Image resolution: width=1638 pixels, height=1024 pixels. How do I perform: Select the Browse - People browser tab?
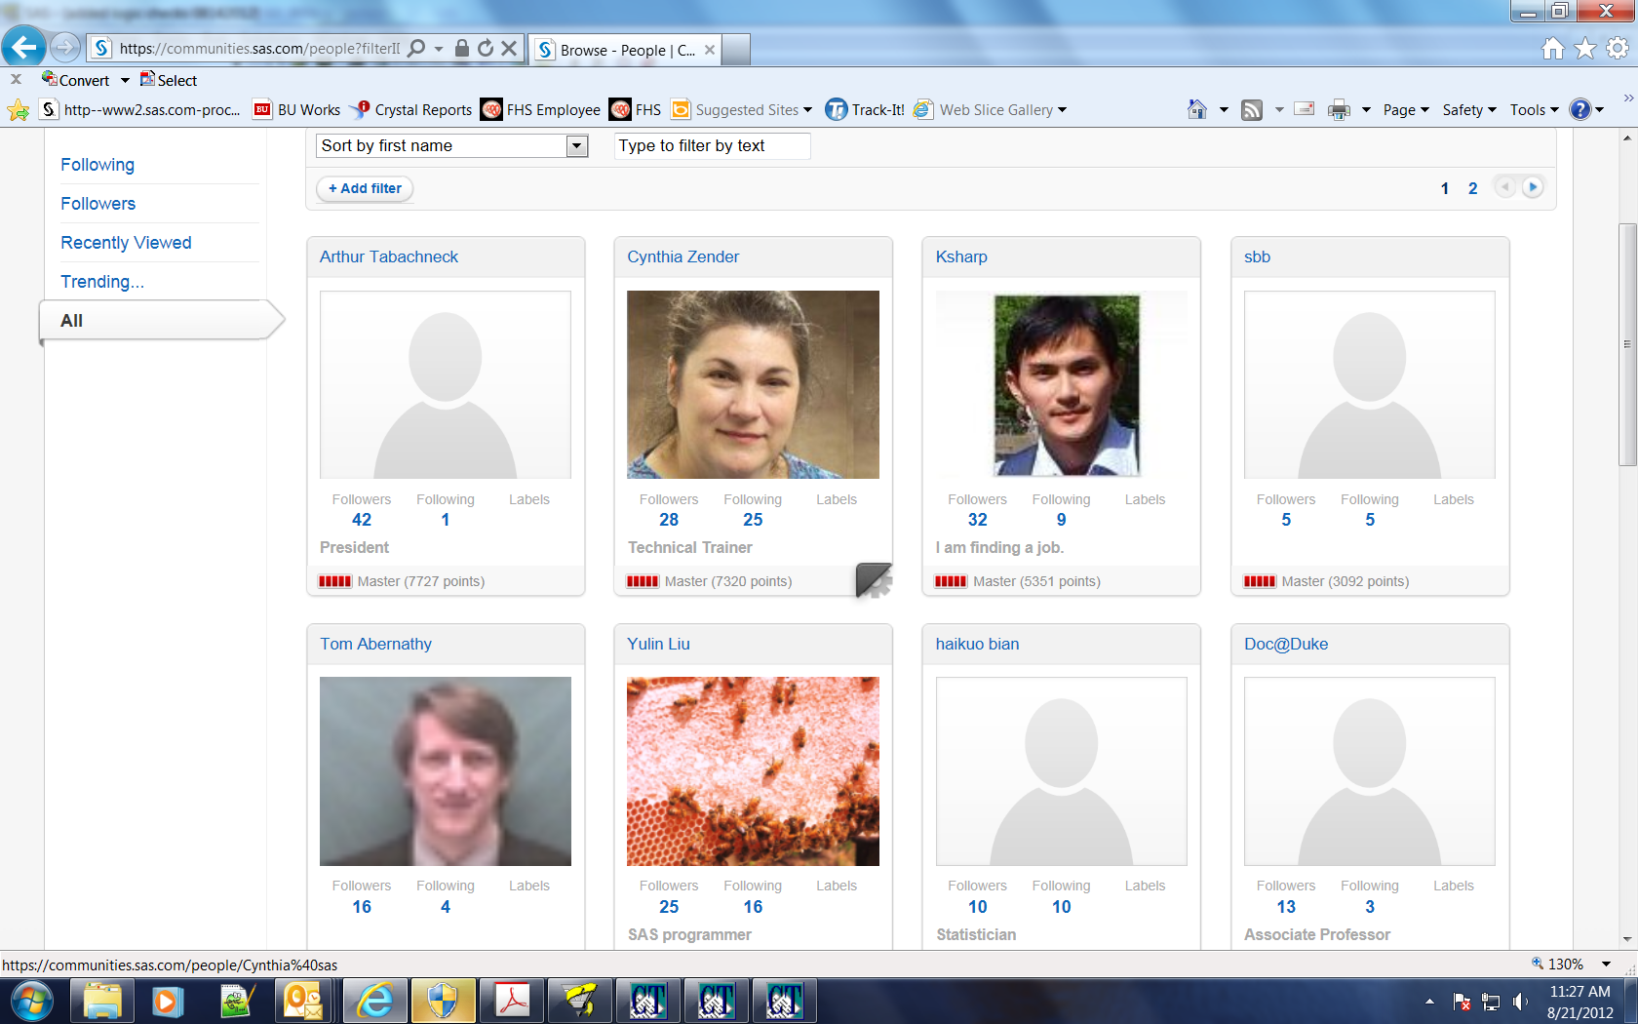tap(620, 49)
